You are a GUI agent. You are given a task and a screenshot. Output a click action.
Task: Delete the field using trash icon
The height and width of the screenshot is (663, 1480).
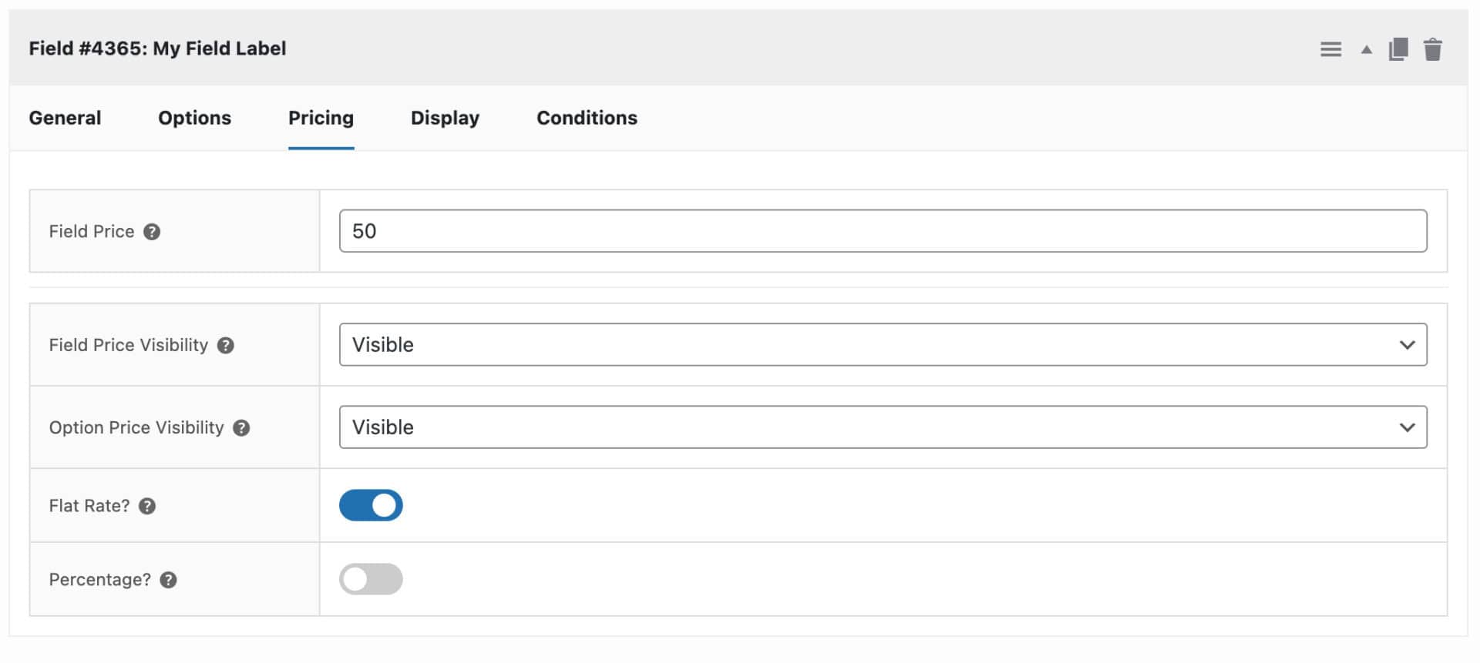pyautogui.click(x=1432, y=49)
